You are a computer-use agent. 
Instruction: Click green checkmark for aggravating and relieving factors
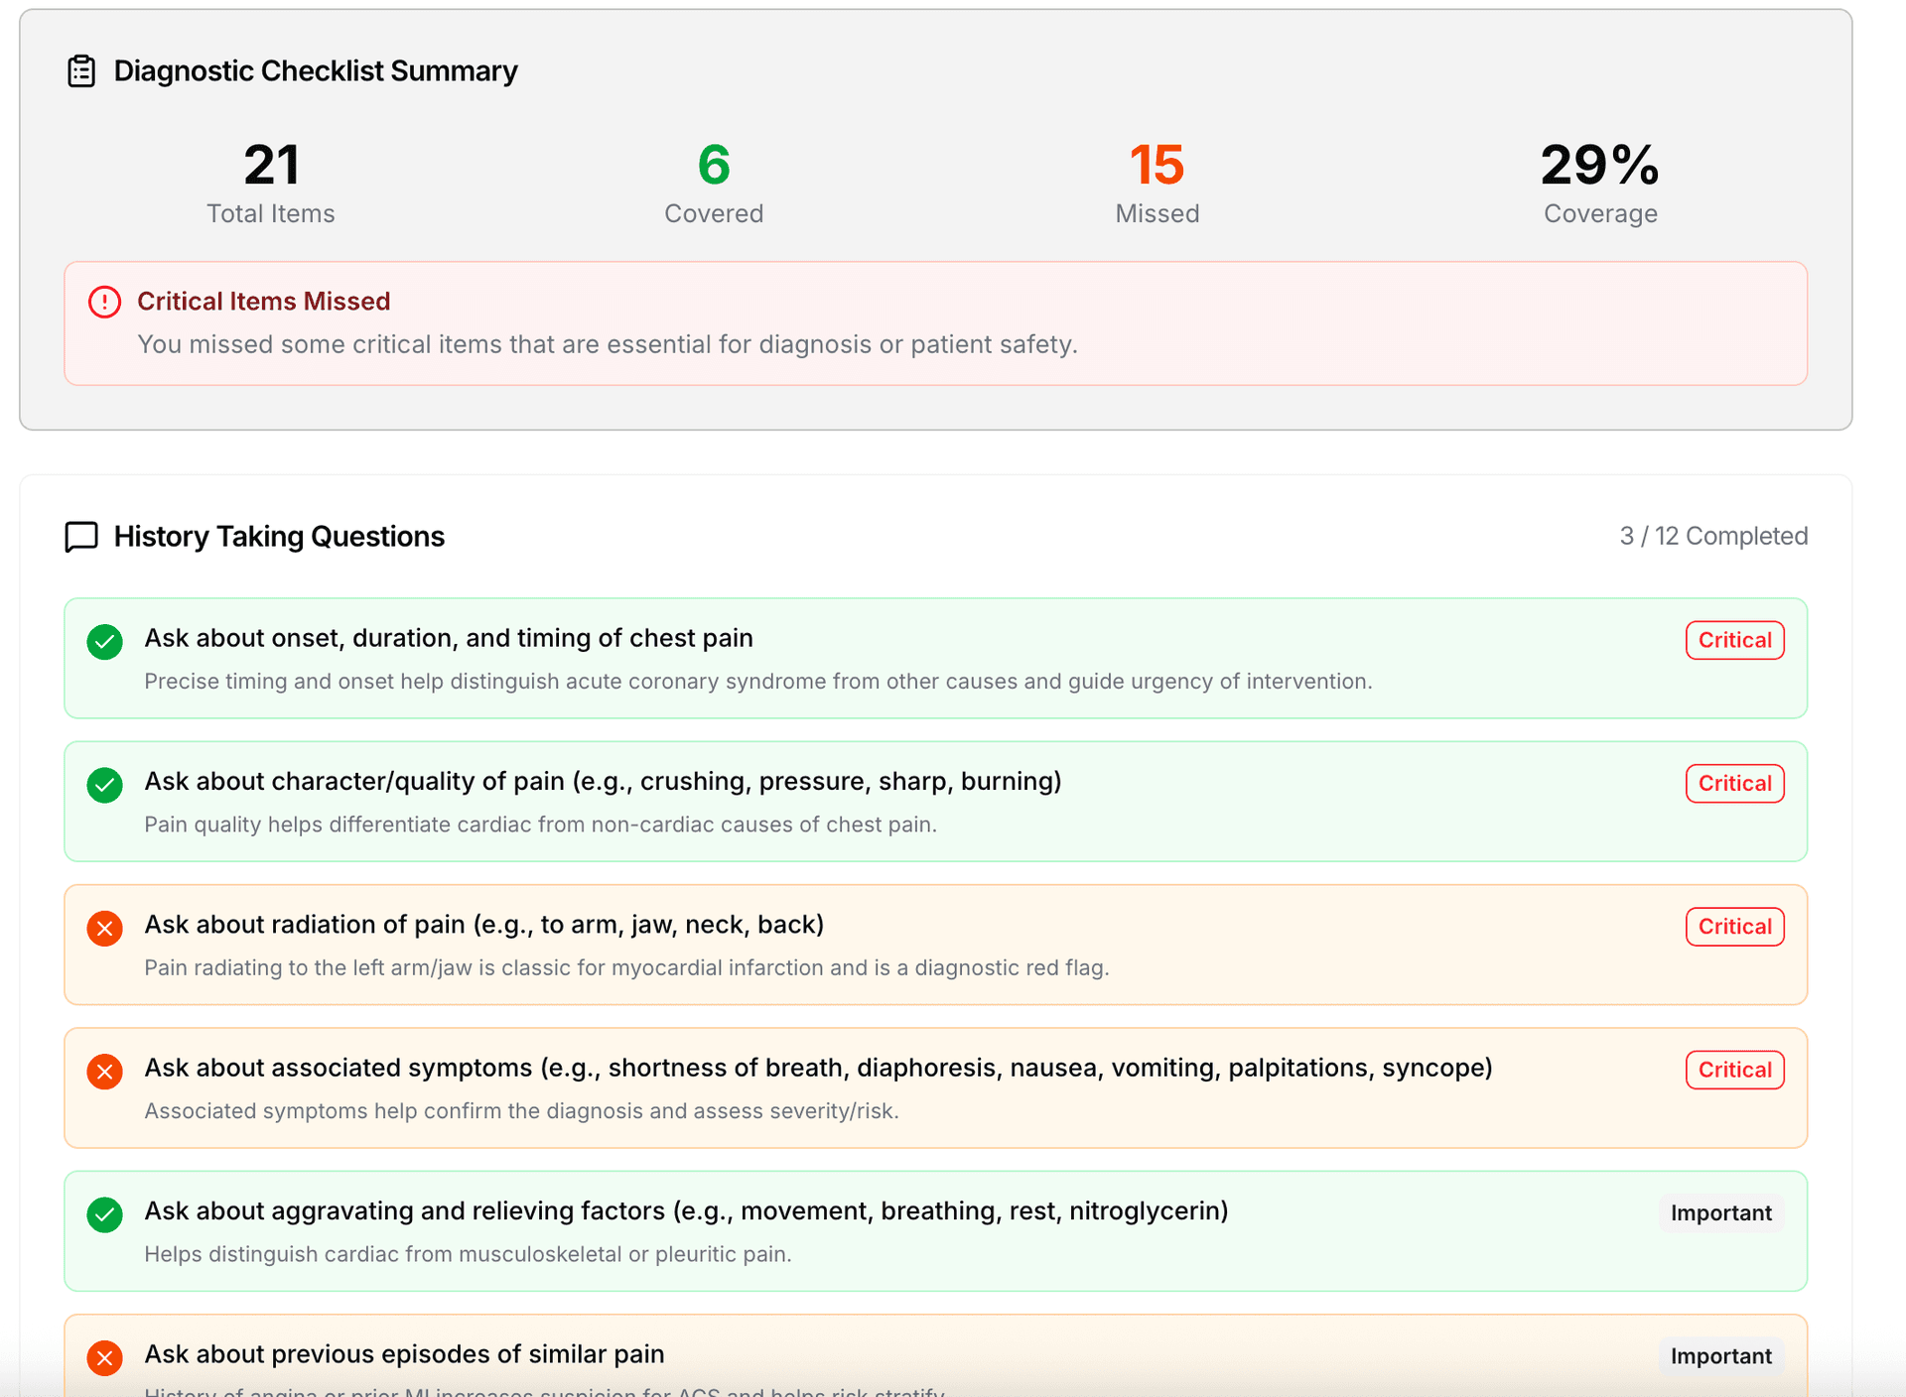tap(104, 1214)
